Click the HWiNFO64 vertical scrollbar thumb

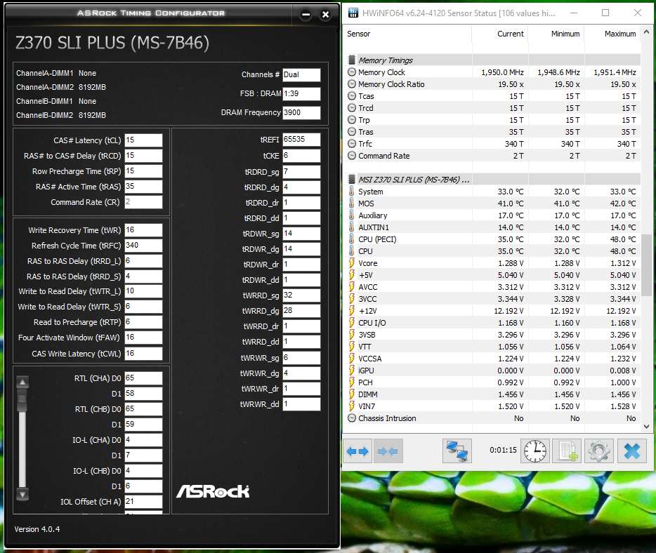pos(646,265)
